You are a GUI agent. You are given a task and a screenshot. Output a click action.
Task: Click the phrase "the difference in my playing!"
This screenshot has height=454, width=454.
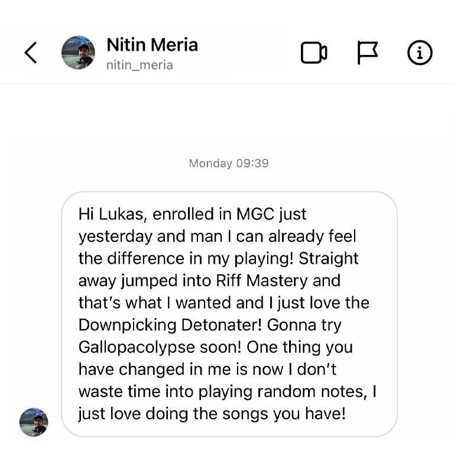point(186,258)
